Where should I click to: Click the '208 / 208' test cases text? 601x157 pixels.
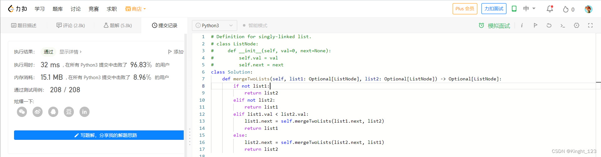pos(65,90)
